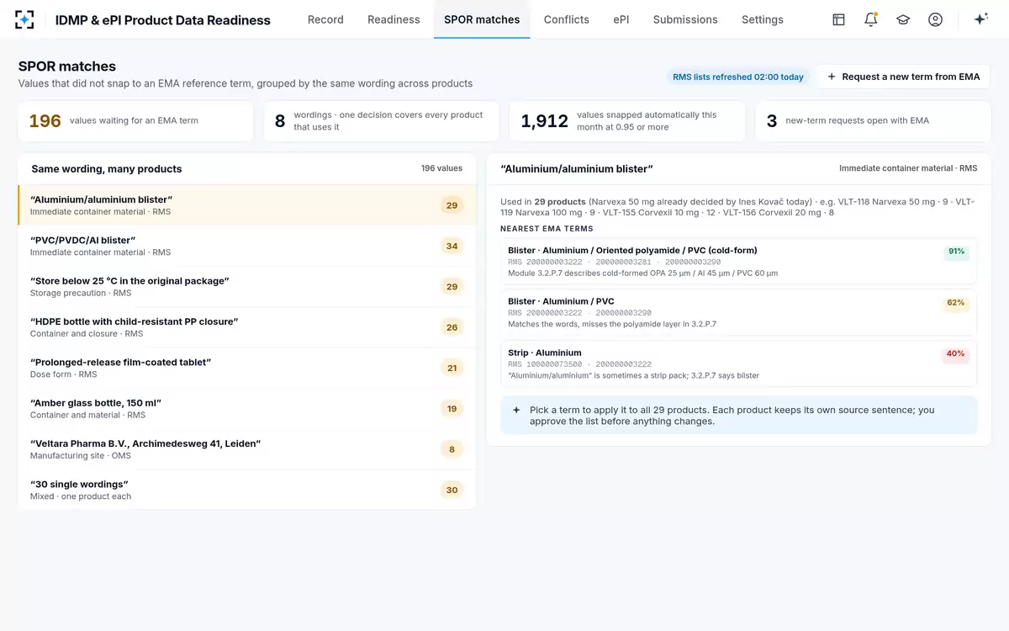
Task: Select the Aluminium/aluminium blister wording row
Action: pos(247,205)
